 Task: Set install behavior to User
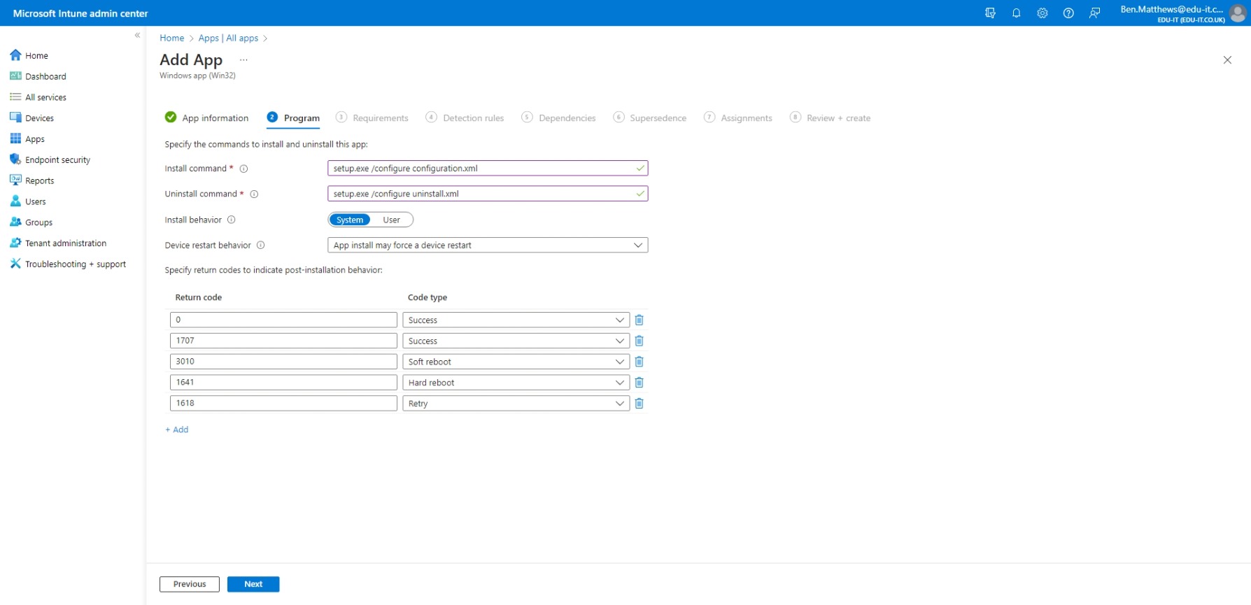[x=392, y=220]
